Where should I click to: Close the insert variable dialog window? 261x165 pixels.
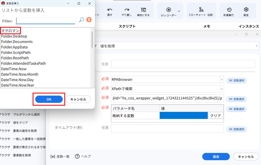[x=90, y=3]
